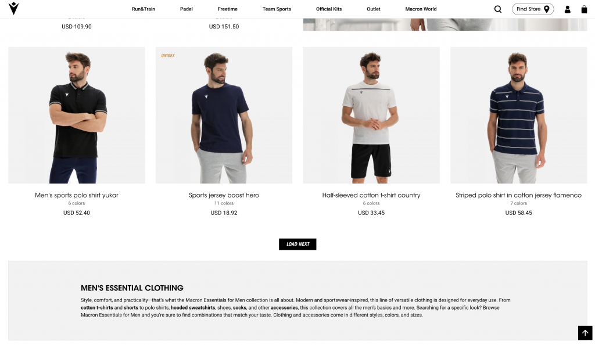Image resolution: width=595 pixels, height=345 pixels.
Task: Click the Load Next button
Action: coord(297,244)
